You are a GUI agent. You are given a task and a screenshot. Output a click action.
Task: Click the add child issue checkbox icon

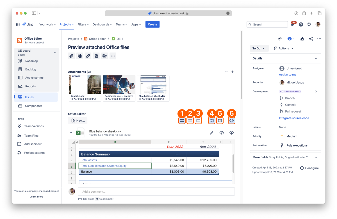(x=80, y=56)
